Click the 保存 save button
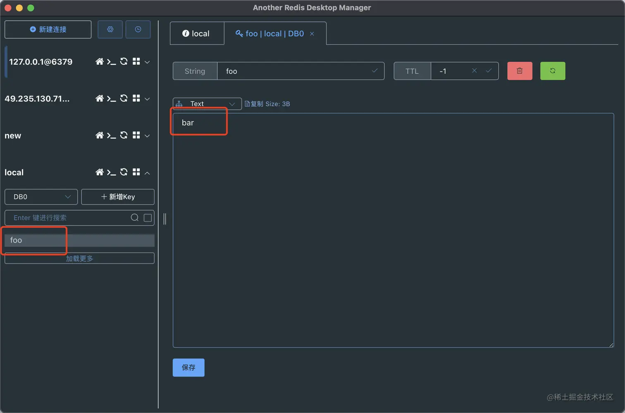The height and width of the screenshot is (413, 625). [x=188, y=368]
